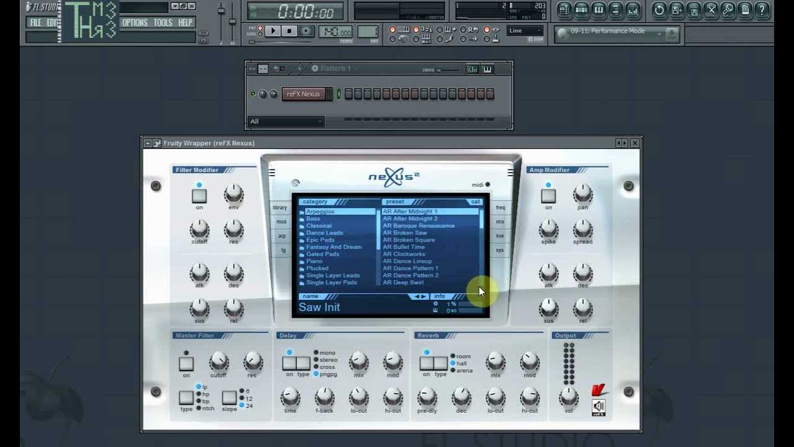Screen dimensions: 794x447
Task: Toggle reFX Nexus channel mute LED
Action: tap(253, 94)
